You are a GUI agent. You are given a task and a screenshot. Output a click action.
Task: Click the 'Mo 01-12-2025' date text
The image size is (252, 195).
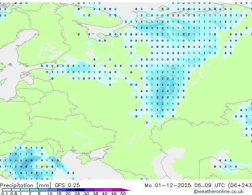(x=168, y=185)
